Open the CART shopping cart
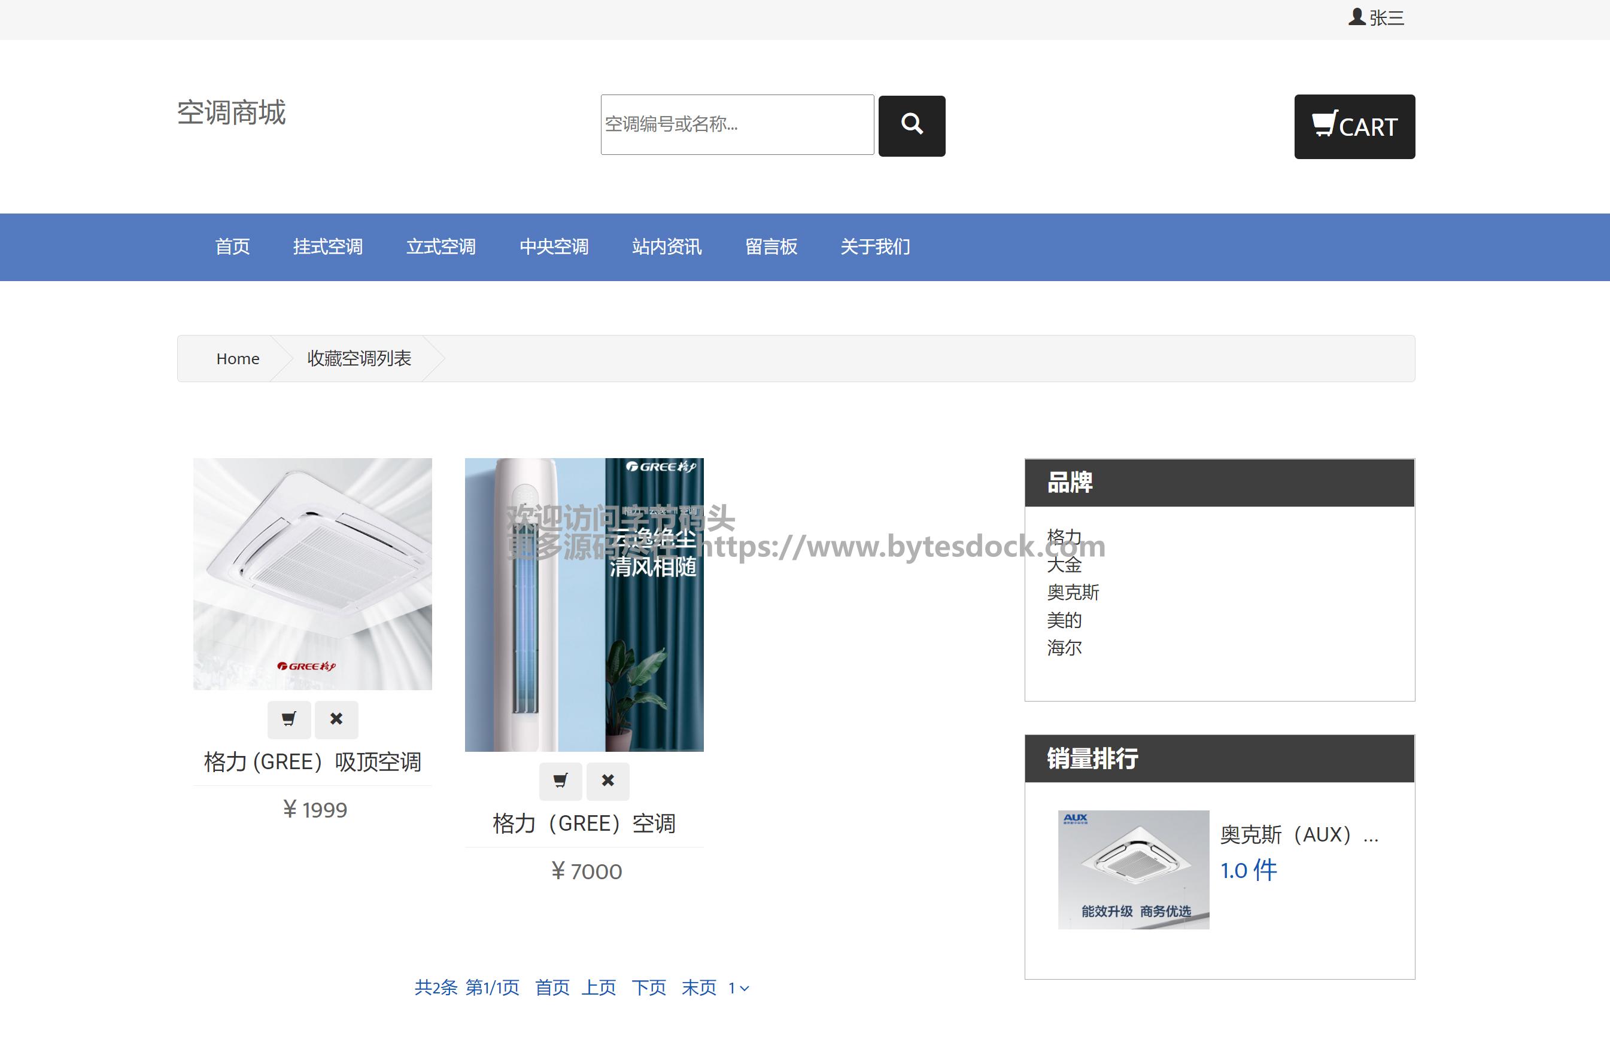The image size is (1610, 1064). 1354,127
